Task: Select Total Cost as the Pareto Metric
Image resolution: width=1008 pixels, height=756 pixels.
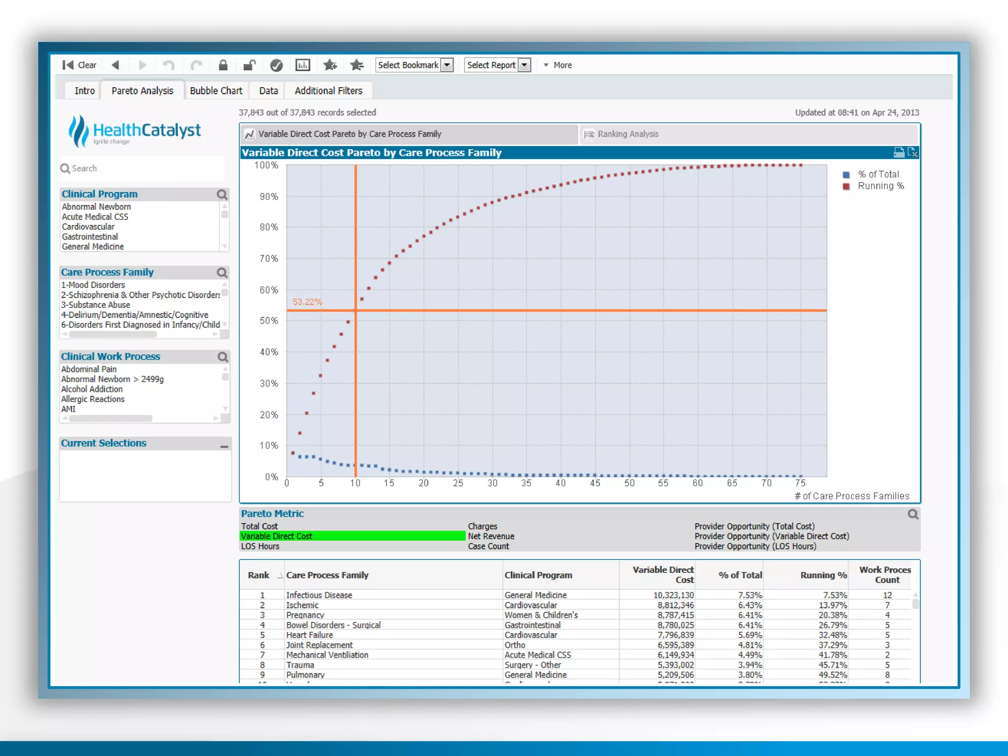Action: click(259, 526)
